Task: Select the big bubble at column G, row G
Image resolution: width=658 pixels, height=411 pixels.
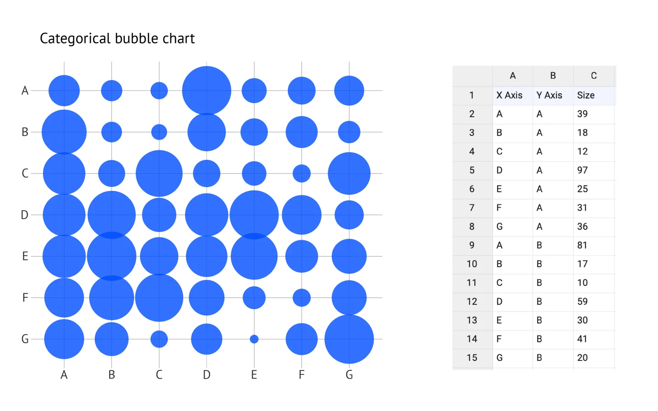Action: point(349,339)
